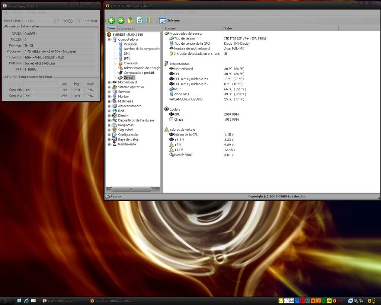Open the Options menu in Core Temp
Viewport: 381px width, 305px height.
pyautogui.click(x=17, y=12)
